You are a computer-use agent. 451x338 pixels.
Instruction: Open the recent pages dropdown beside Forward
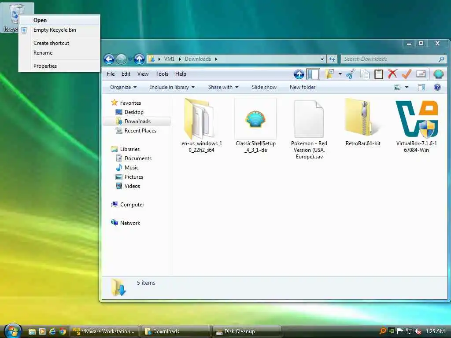(x=130, y=59)
